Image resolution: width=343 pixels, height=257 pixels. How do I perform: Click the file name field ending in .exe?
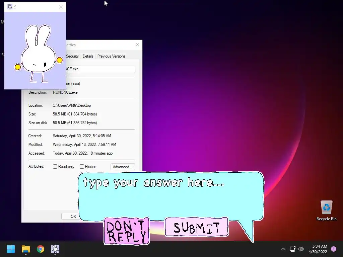pyautogui.click(x=100, y=69)
